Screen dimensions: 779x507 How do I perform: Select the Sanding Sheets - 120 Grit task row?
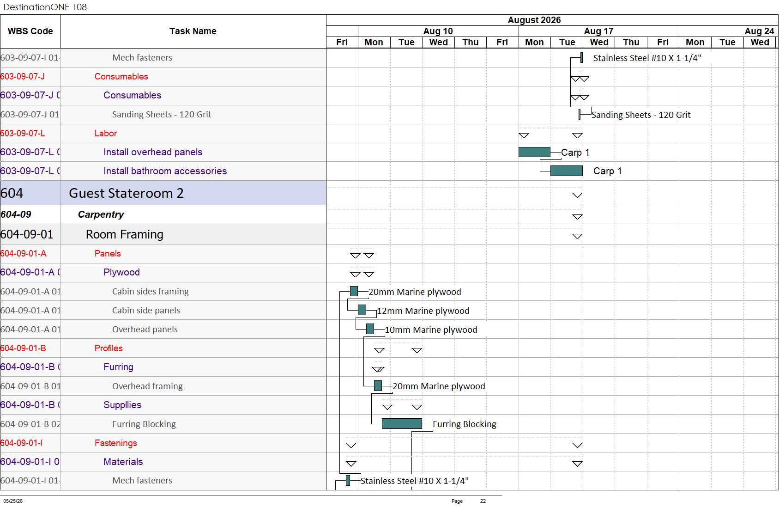(x=163, y=115)
